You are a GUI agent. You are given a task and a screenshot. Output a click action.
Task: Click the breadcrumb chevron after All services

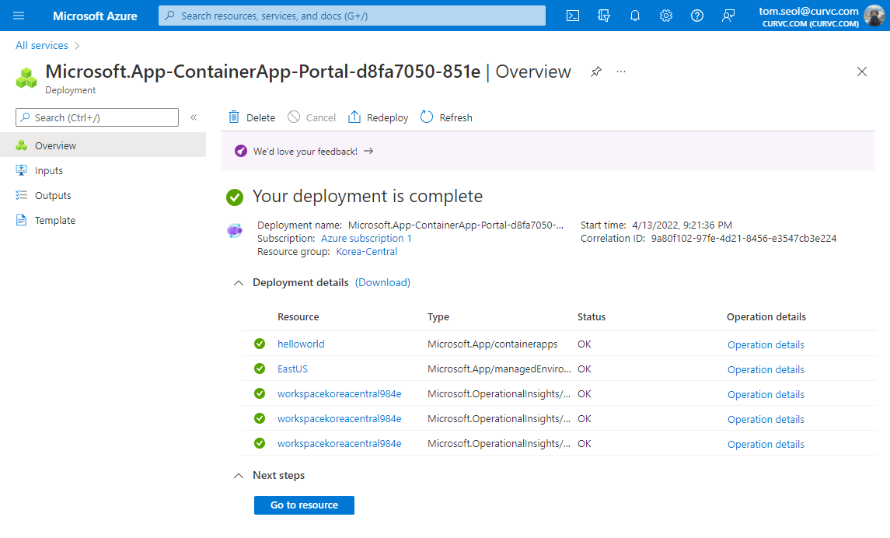click(77, 46)
